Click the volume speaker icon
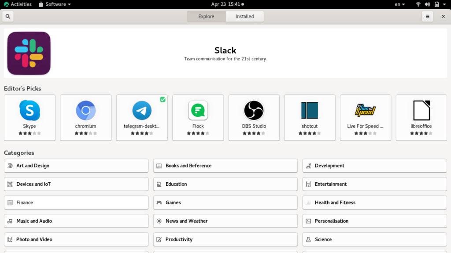Image resolution: width=451 pixels, height=253 pixels. 427,4
